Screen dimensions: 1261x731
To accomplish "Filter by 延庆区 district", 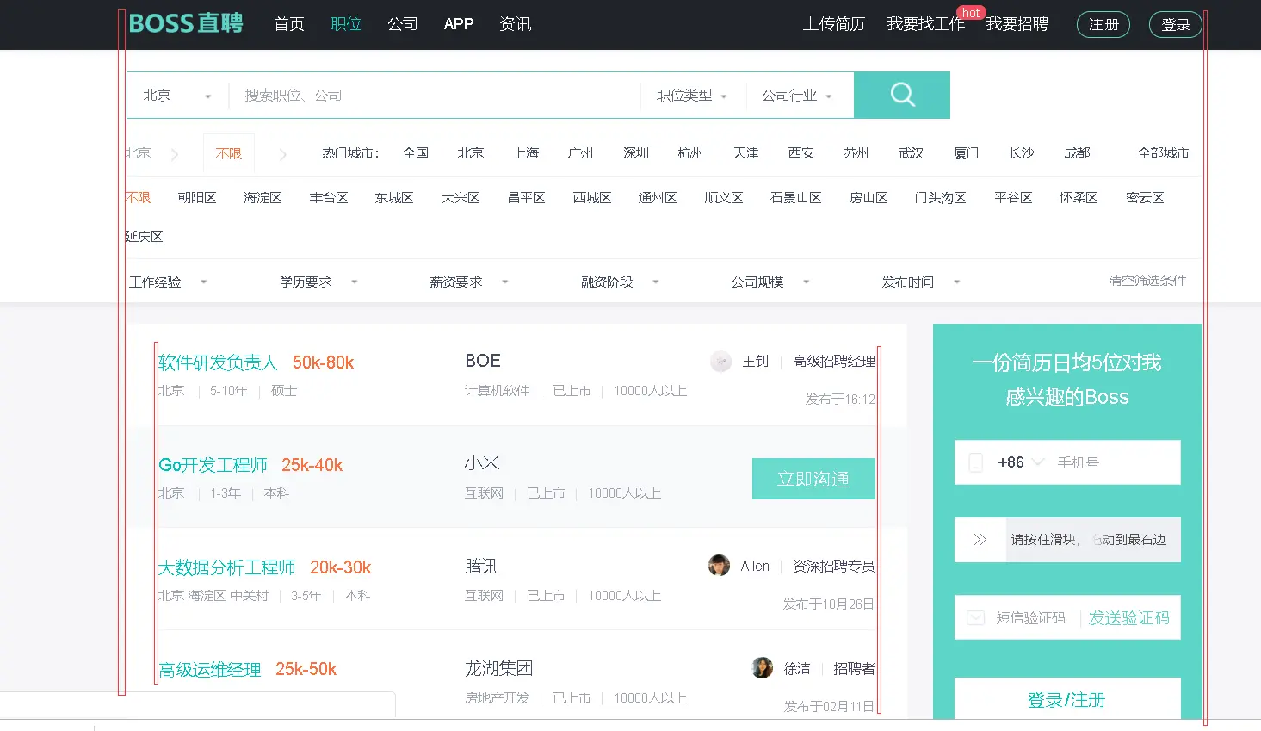I will click(x=144, y=237).
